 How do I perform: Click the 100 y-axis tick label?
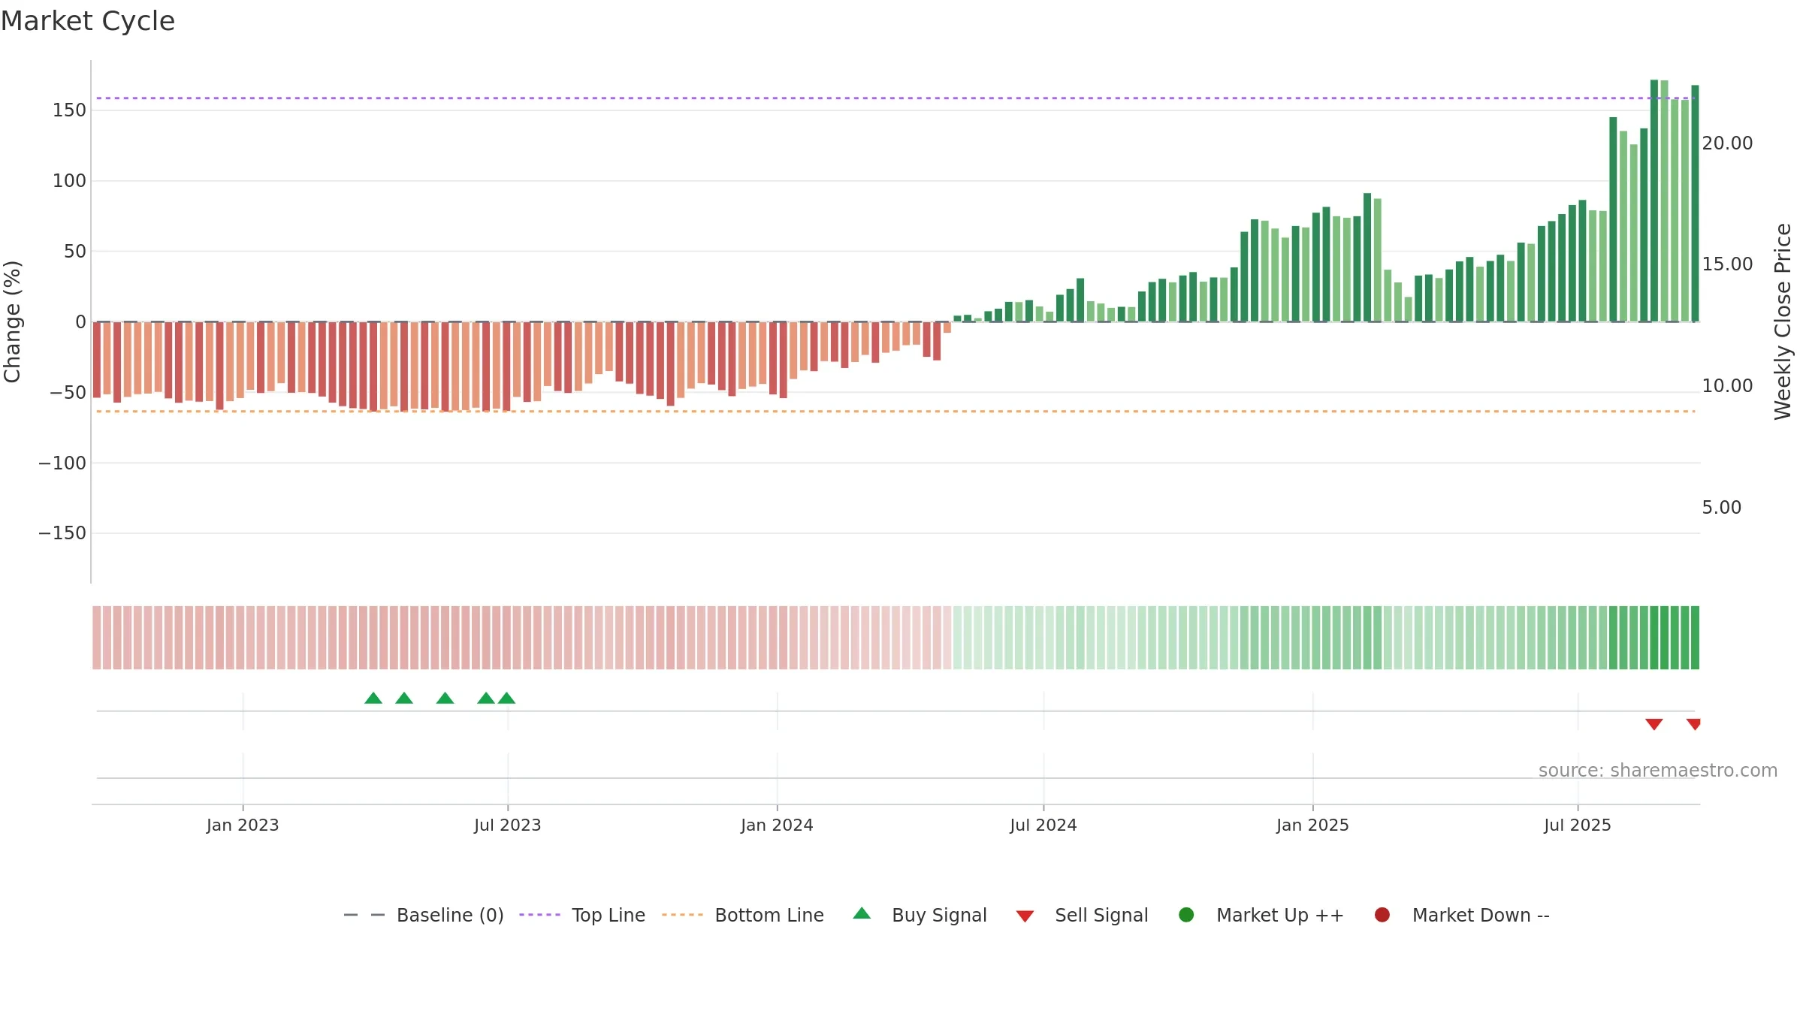tap(69, 181)
